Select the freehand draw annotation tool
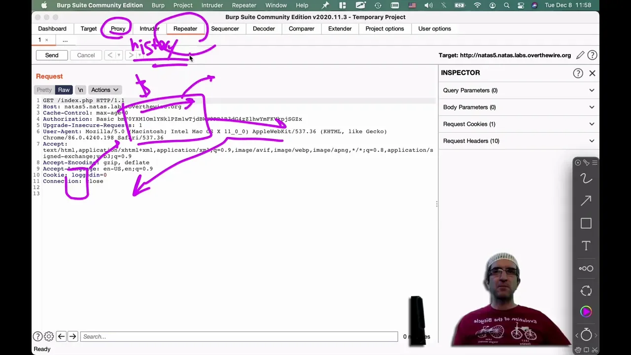Screen dimensions: 631x355 point(586,178)
